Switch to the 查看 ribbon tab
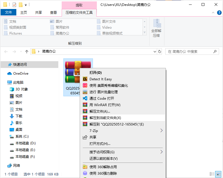The image size is (223, 178). point(53,12)
